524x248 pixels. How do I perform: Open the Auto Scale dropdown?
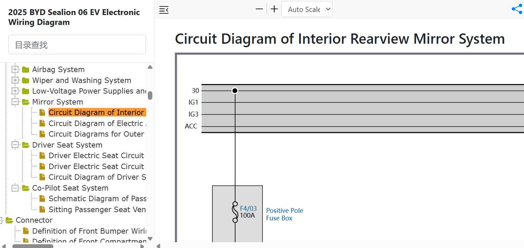307,9
